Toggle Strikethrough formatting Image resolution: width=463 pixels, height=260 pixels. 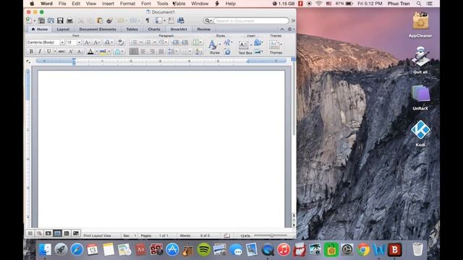coord(61,51)
